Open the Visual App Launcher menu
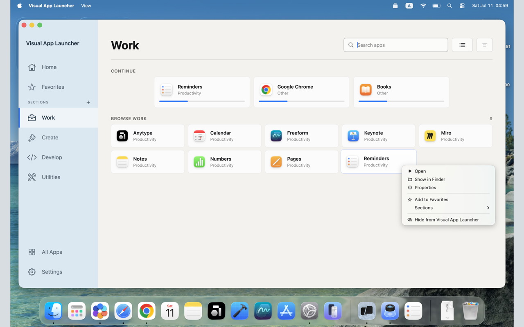 pos(51,6)
